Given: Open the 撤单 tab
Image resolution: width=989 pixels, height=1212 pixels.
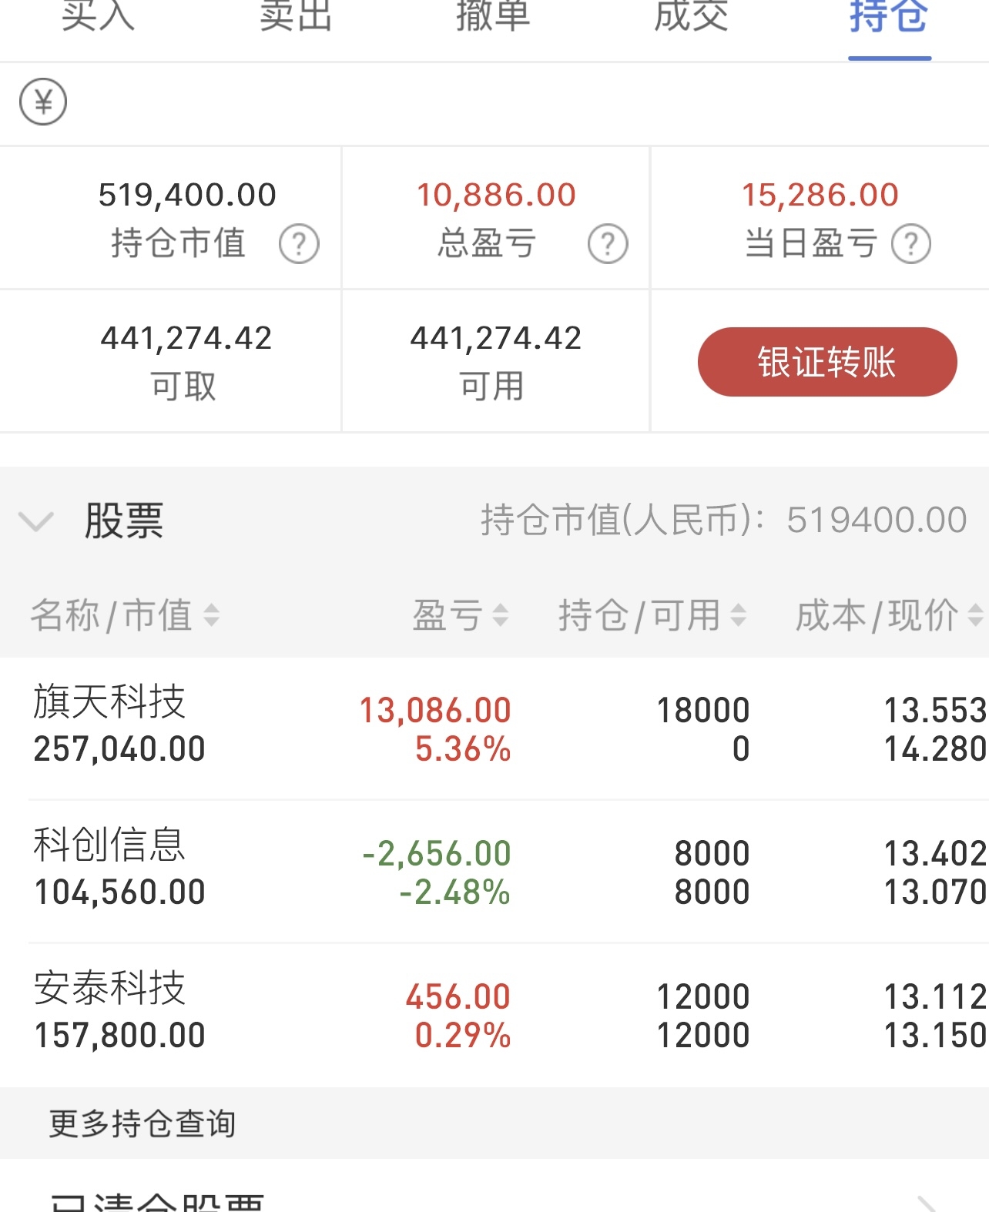Looking at the screenshot, I should pos(493,15).
